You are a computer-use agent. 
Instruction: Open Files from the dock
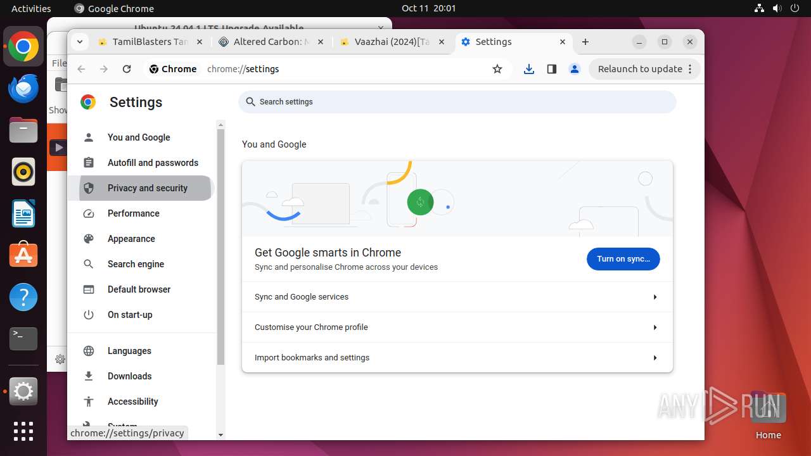(23, 130)
